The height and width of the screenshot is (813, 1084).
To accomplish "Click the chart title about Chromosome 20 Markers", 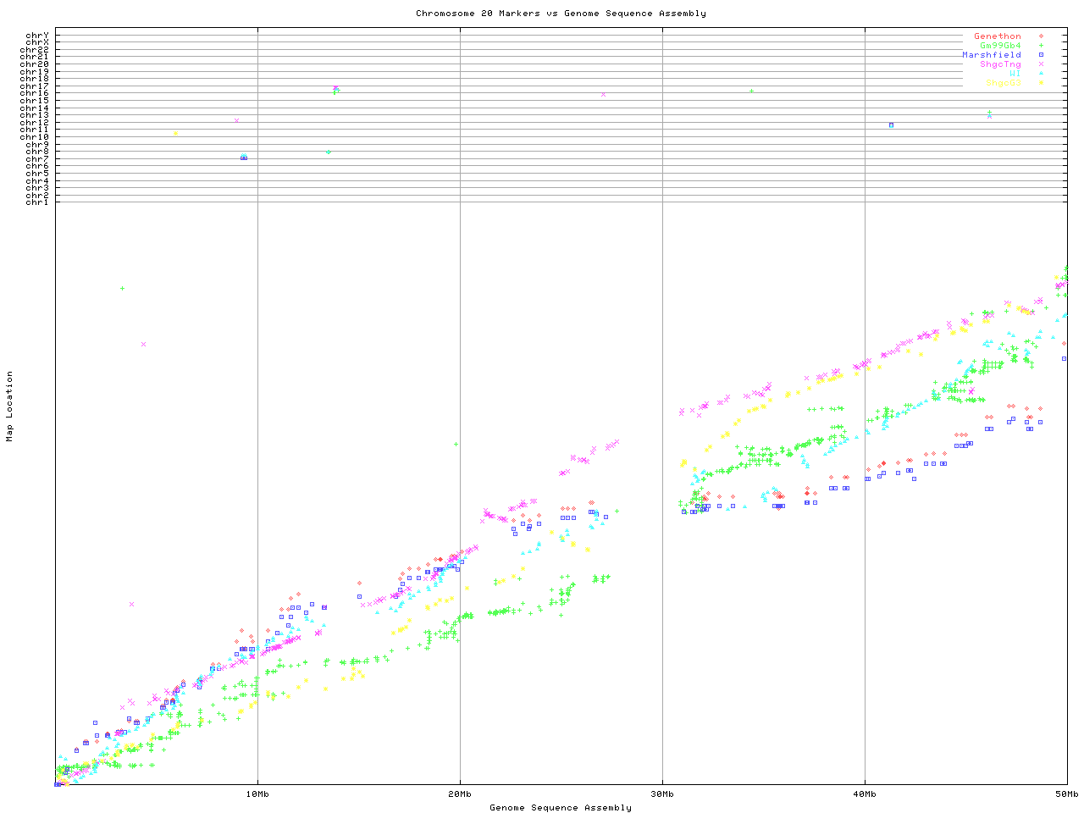I will [x=561, y=14].
